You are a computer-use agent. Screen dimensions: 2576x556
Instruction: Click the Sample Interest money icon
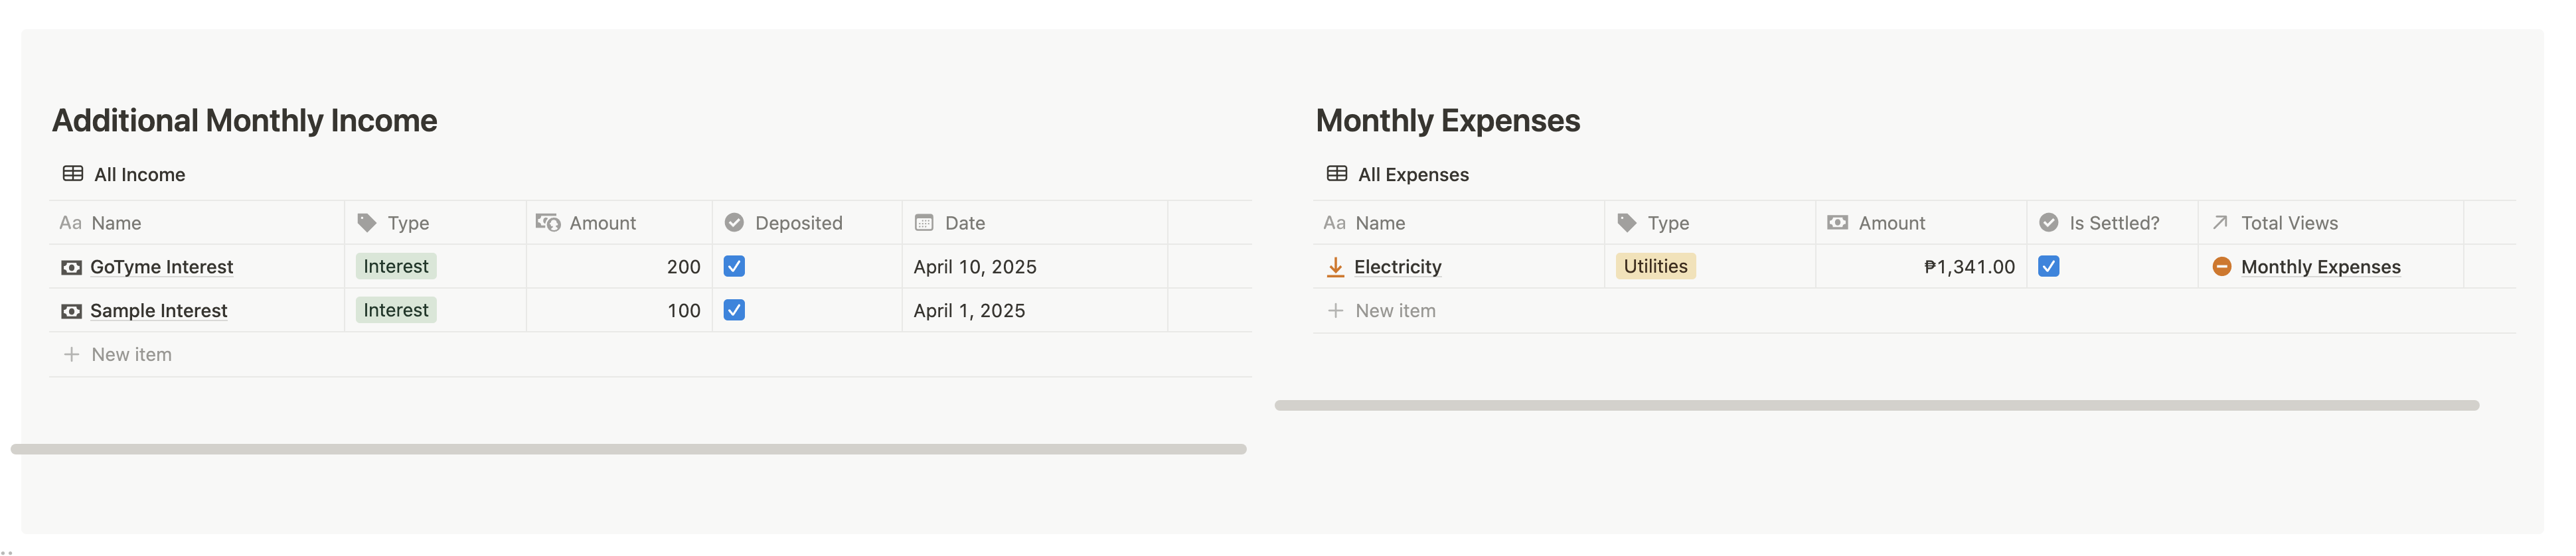coord(71,311)
